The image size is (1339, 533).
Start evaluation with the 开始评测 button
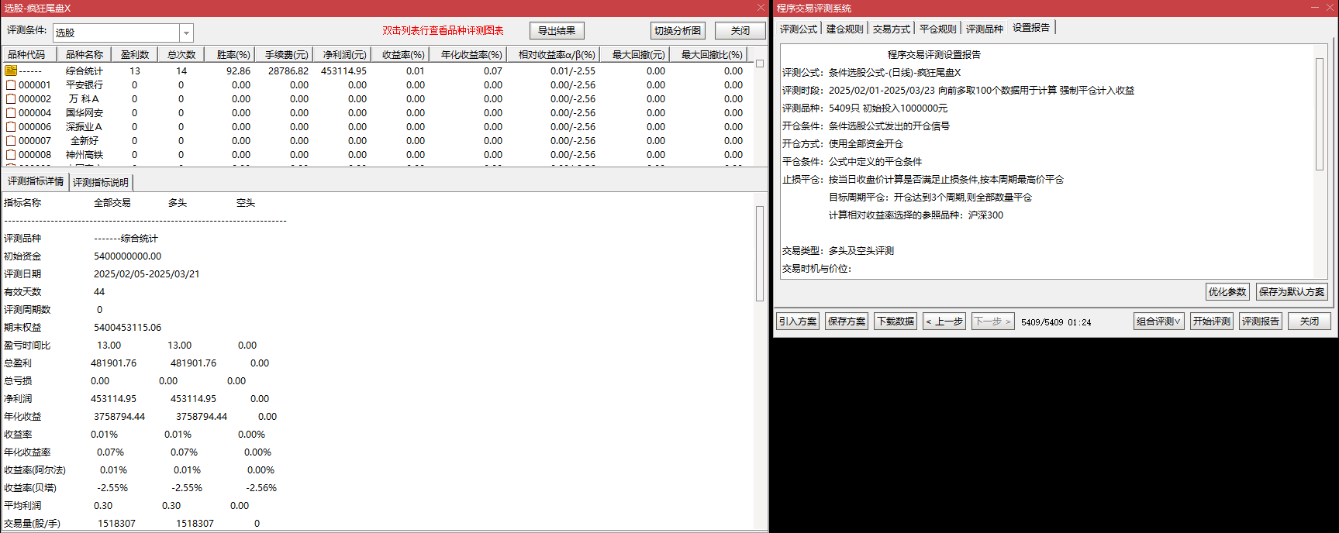[1211, 322]
